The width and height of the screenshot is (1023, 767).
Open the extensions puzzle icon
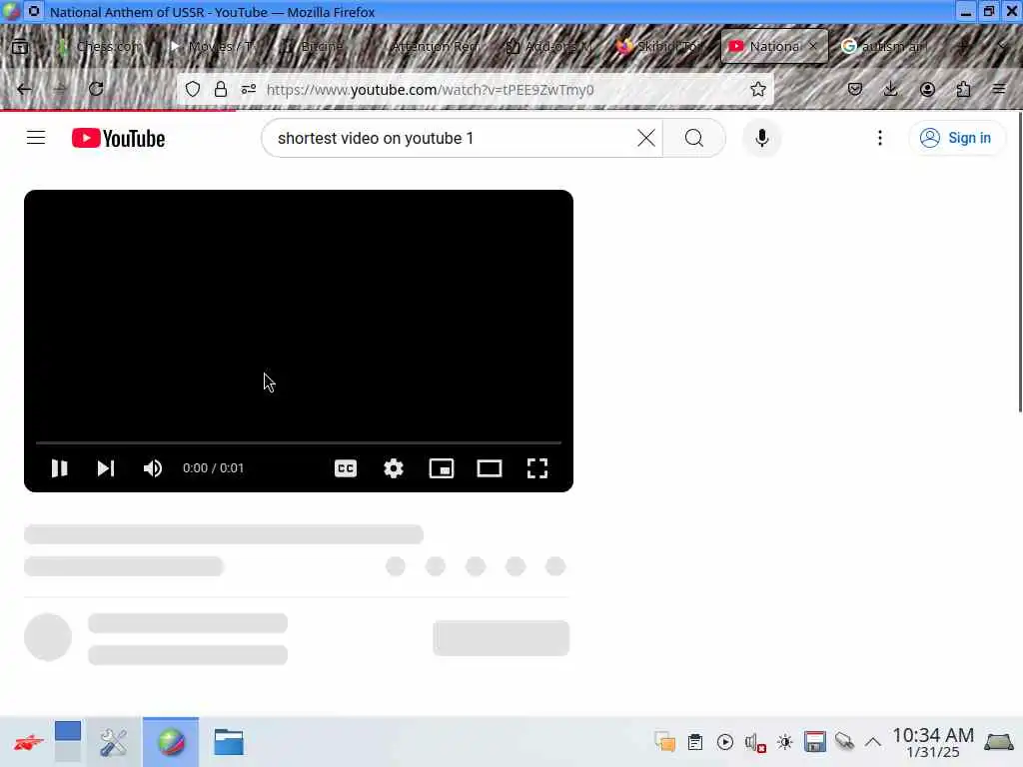point(963,89)
